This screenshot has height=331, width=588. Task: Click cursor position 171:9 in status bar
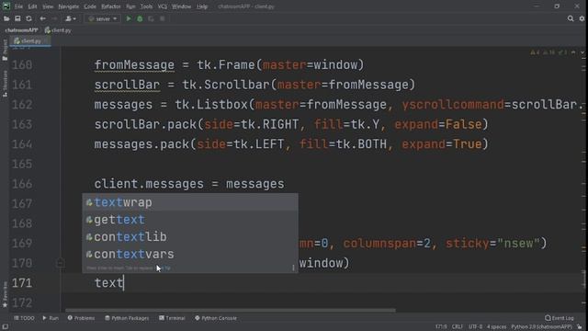[x=441, y=327]
